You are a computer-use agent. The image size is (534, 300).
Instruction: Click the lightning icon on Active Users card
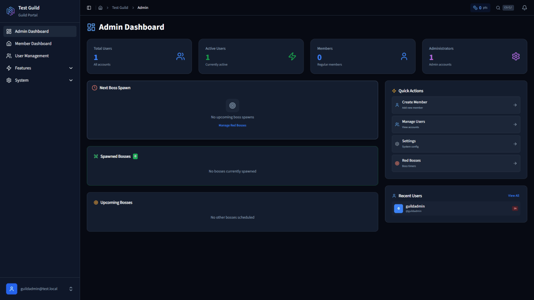pyautogui.click(x=292, y=56)
